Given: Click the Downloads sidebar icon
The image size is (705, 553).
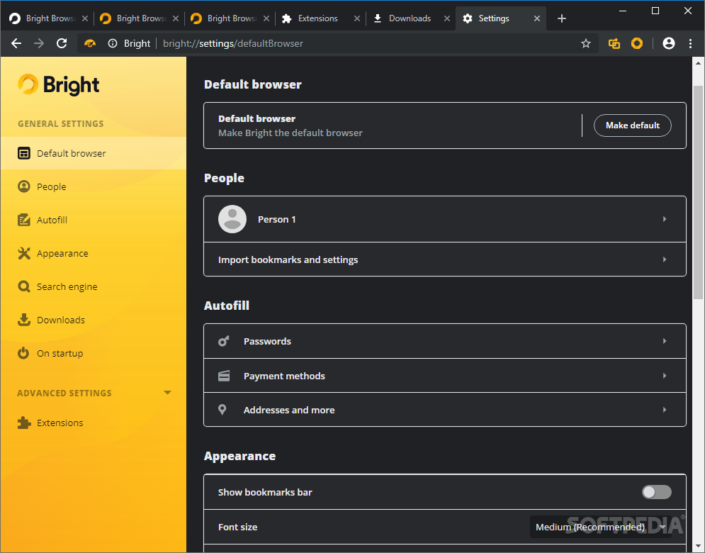Looking at the screenshot, I should [24, 320].
